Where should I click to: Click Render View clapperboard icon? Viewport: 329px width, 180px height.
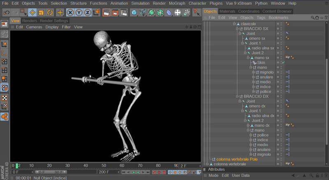click(x=106, y=12)
